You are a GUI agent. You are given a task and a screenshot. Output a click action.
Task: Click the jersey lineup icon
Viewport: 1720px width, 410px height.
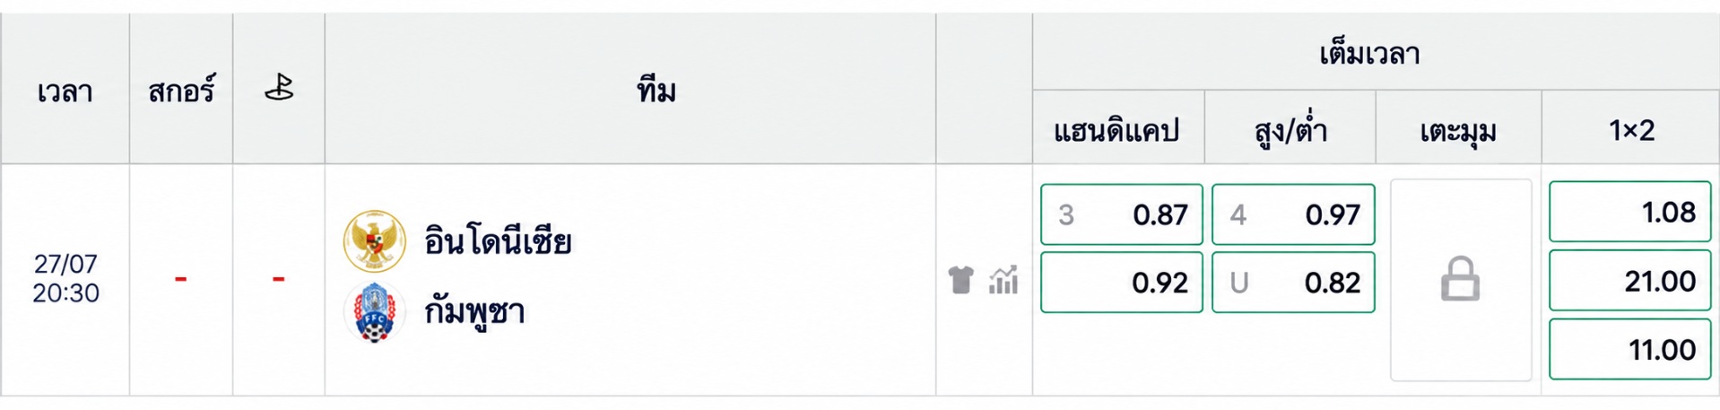pos(960,280)
